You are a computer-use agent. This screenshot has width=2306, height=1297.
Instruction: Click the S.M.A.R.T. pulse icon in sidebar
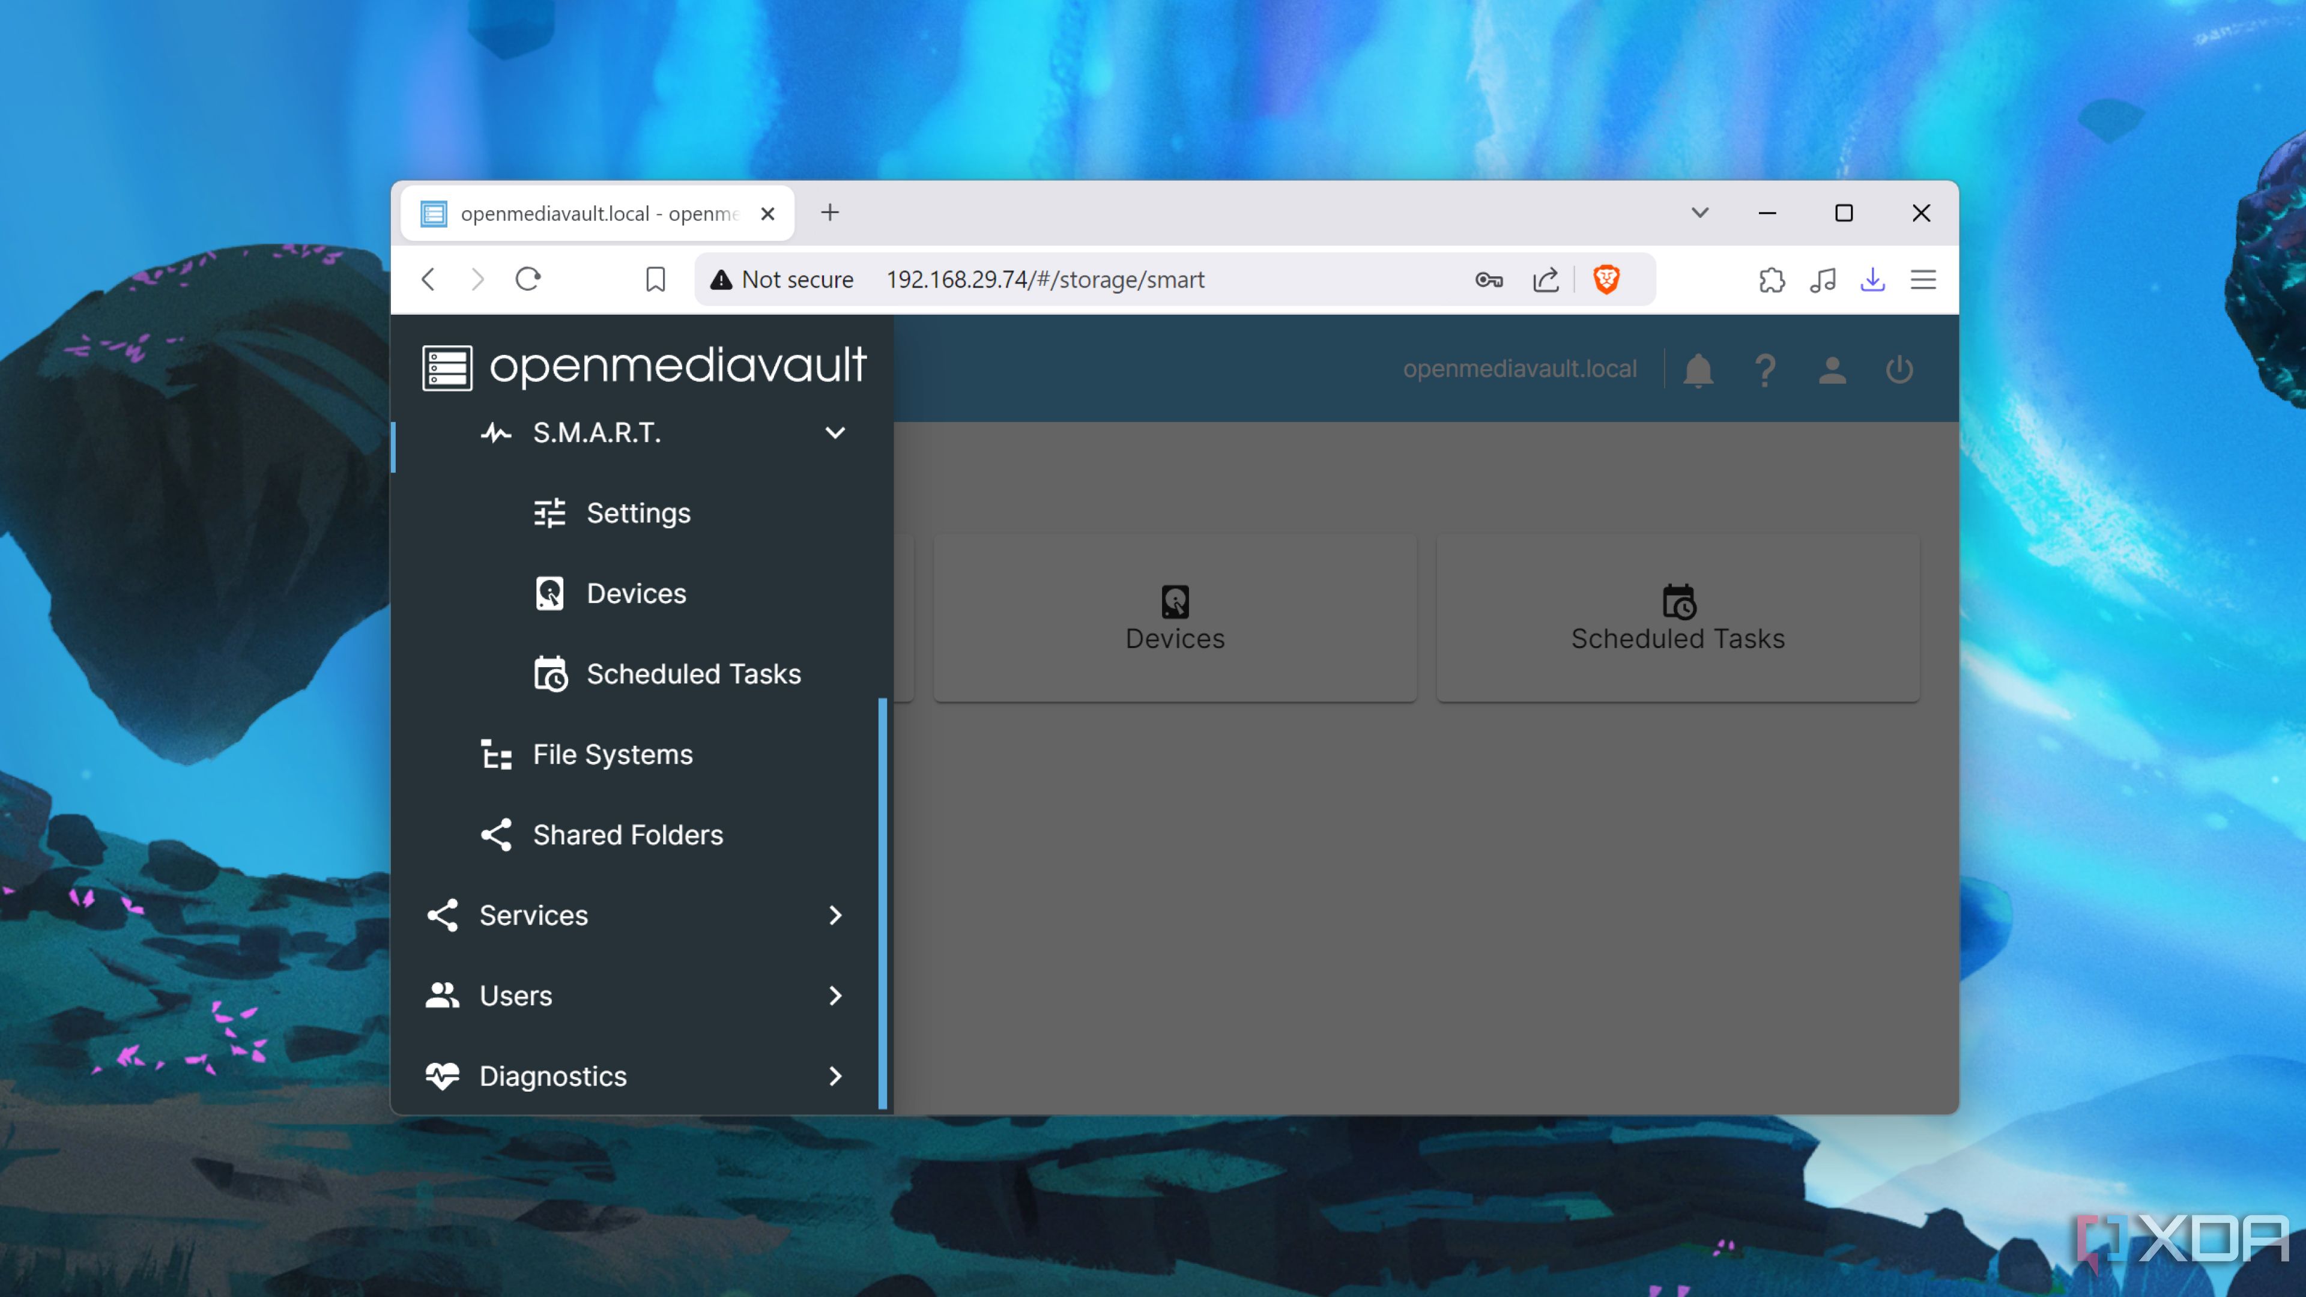pos(496,433)
